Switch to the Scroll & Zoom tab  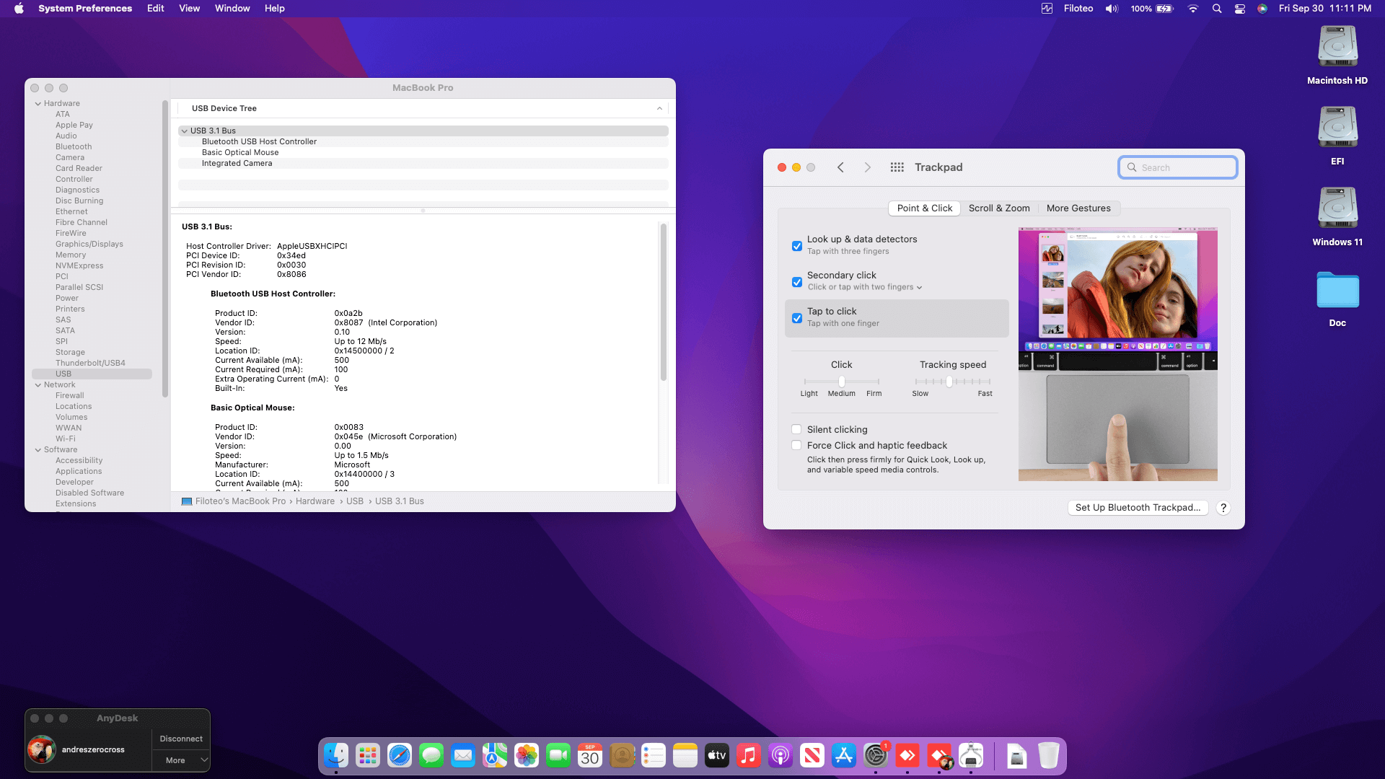click(999, 208)
